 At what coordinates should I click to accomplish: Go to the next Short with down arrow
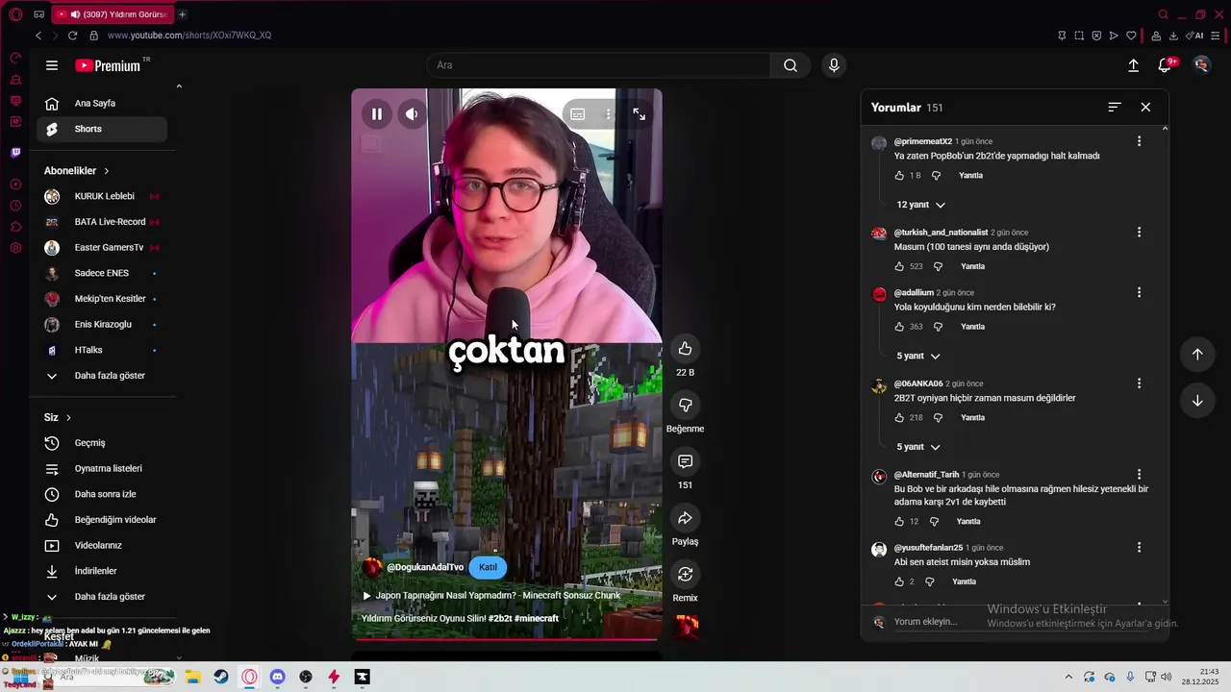[1197, 401]
